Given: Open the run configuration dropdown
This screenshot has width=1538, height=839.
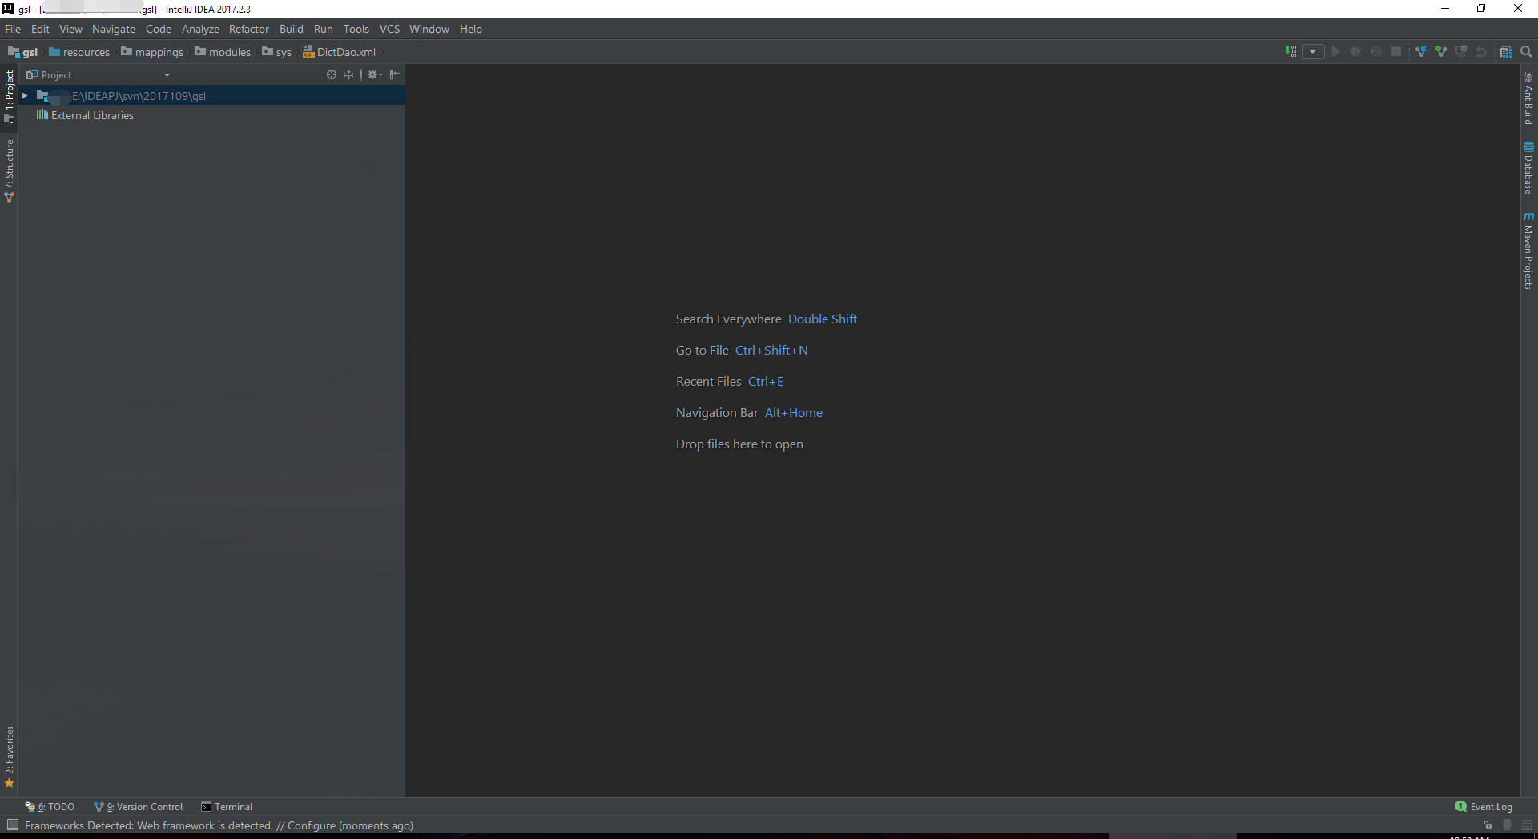Looking at the screenshot, I should [x=1313, y=51].
